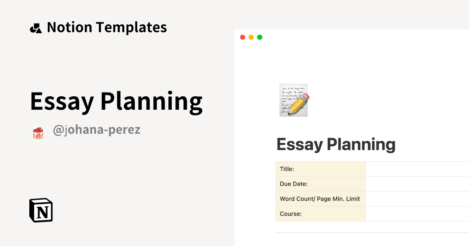Select the pencil note emoji page icon

point(293,100)
